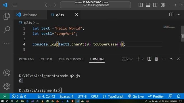Open the taskbar volume icon
The width and height of the screenshot is (184, 103).
click(163, 101)
